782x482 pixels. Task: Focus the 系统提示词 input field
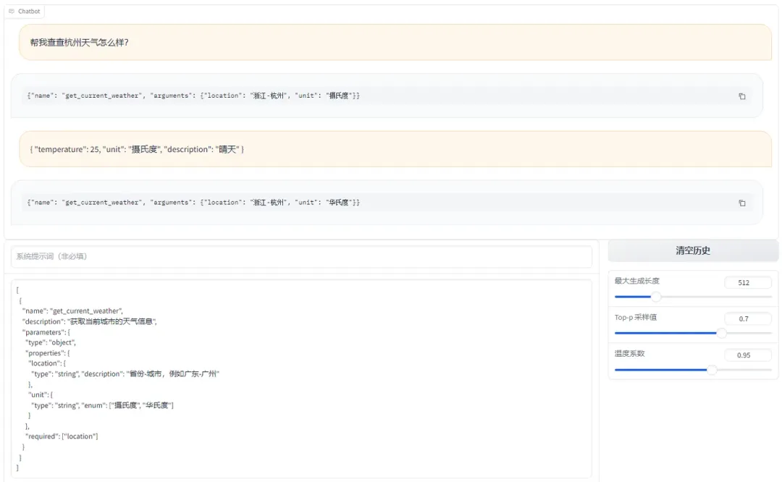pos(301,256)
